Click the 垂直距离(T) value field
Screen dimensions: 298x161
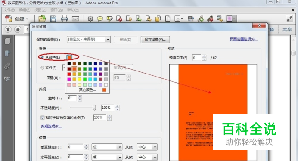[x=75, y=147]
